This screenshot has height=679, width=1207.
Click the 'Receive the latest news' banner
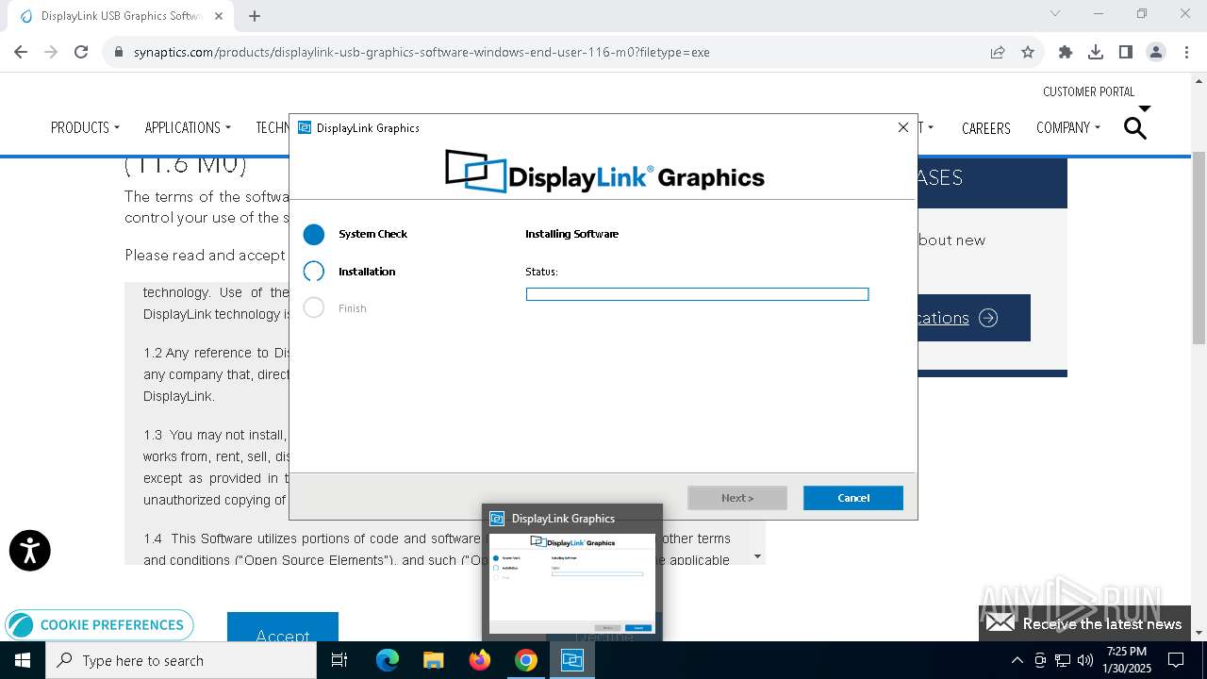[x=1084, y=623]
